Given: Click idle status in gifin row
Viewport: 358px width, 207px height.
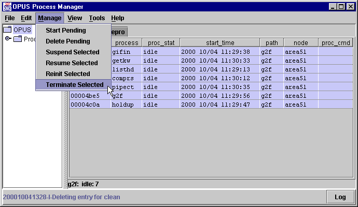Looking at the screenshot, I should coord(161,52).
